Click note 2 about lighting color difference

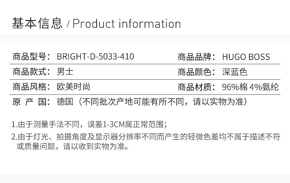(x=145, y=137)
